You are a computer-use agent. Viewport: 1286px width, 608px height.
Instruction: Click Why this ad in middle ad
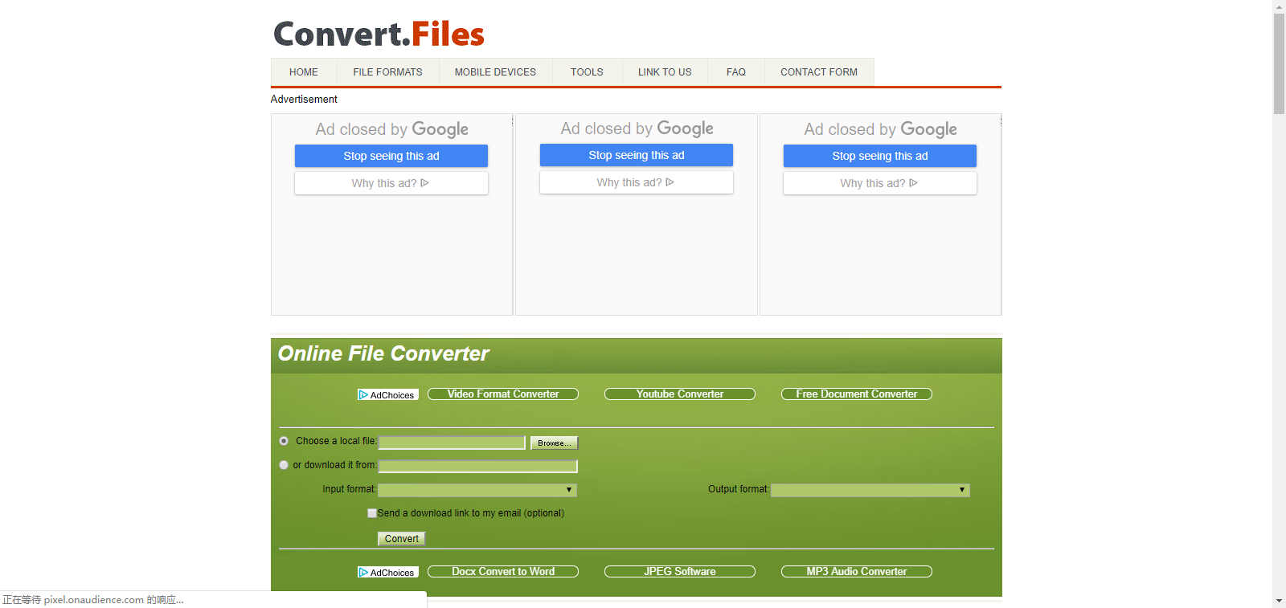pos(637,182)
